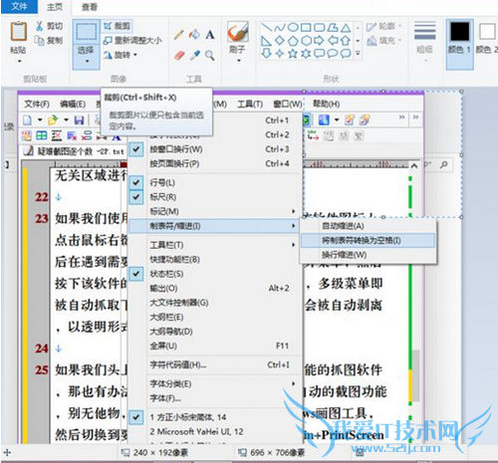The height and width of the screenshot is (463, 498).
Task: Toggle the 行号(L) checkmark
Action: click(x=135, y=182)
